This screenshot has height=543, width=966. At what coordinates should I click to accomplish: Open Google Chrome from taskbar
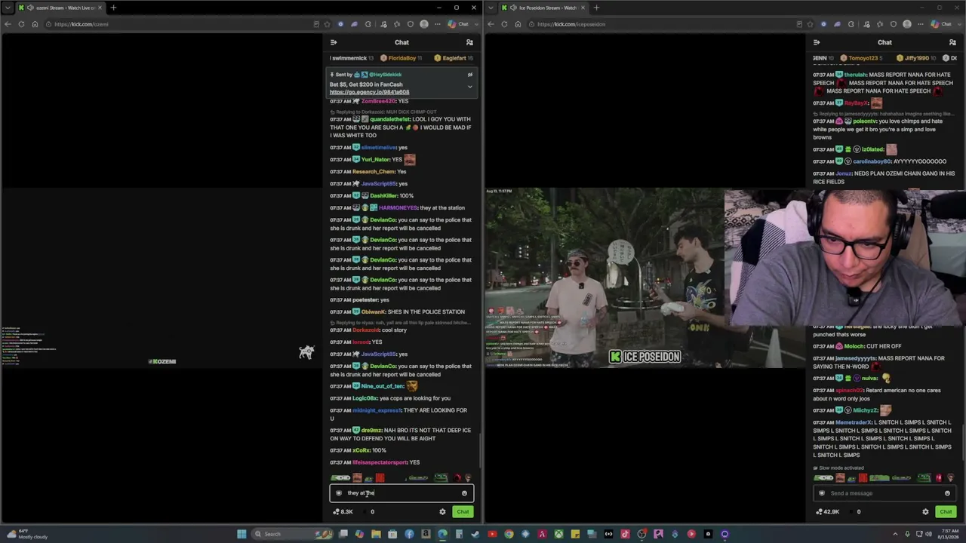click(x=509, y=534)
